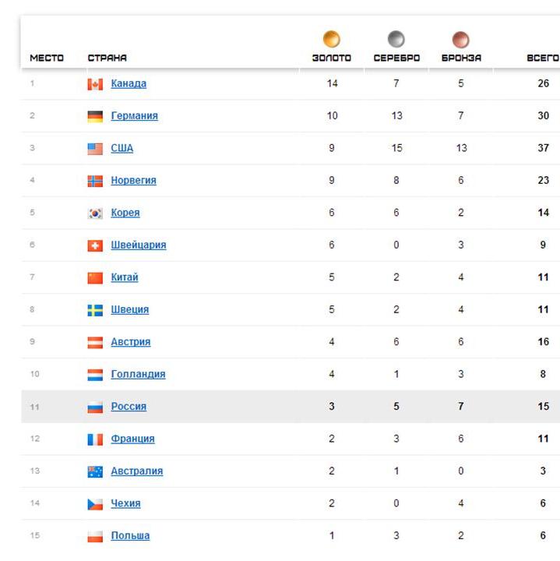This screenshot has height=561, width=560.
Task: Open the Канада country link
Action: coord(129,83)
